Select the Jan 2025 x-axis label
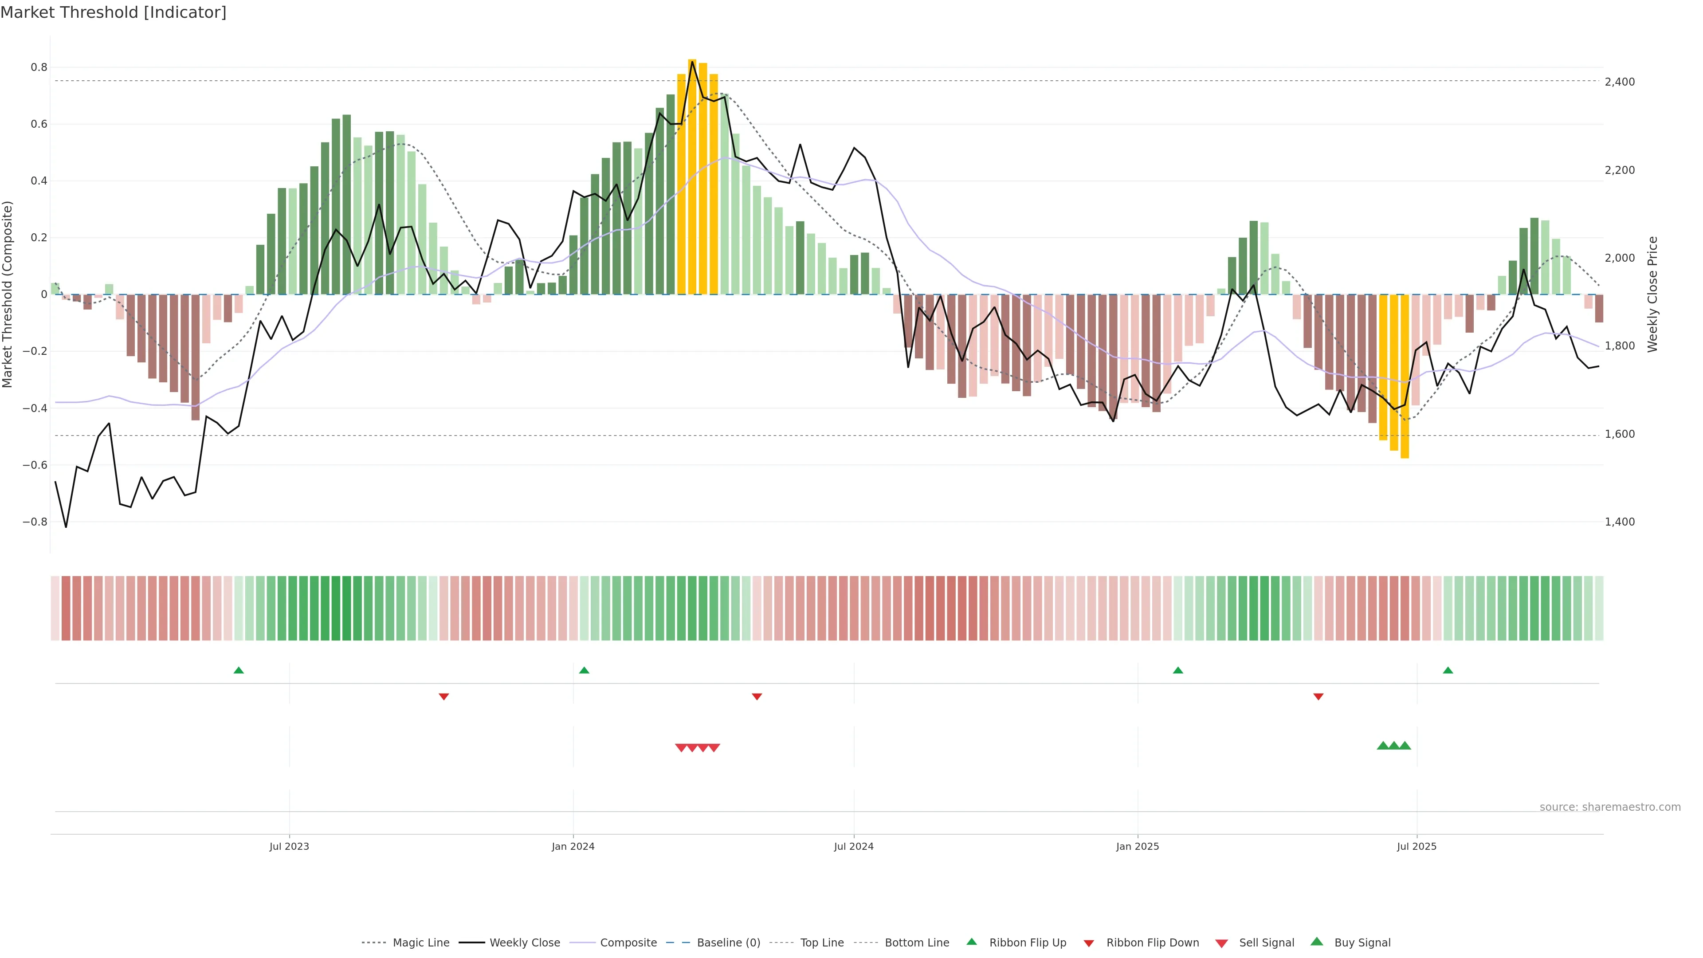 [1137, 846]
